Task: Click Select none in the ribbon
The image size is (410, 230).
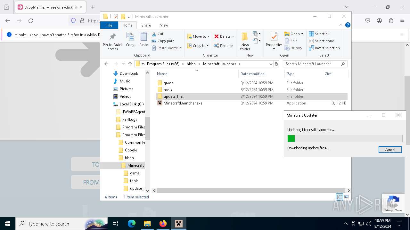Action: click(321, 41)
